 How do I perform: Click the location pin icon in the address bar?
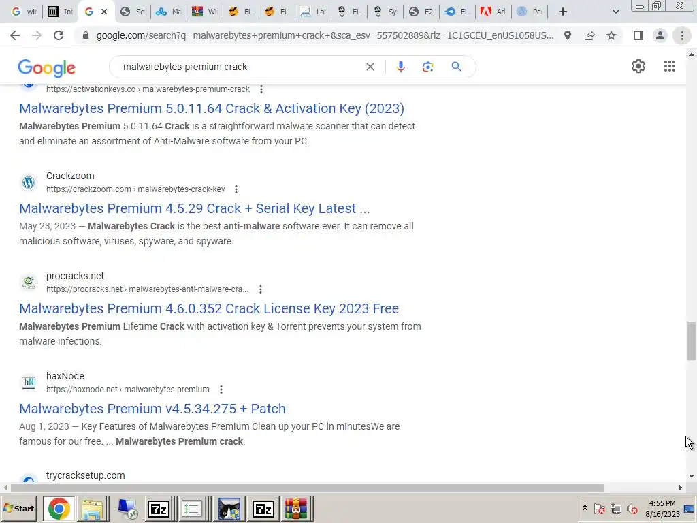click(x=567, y=35)
